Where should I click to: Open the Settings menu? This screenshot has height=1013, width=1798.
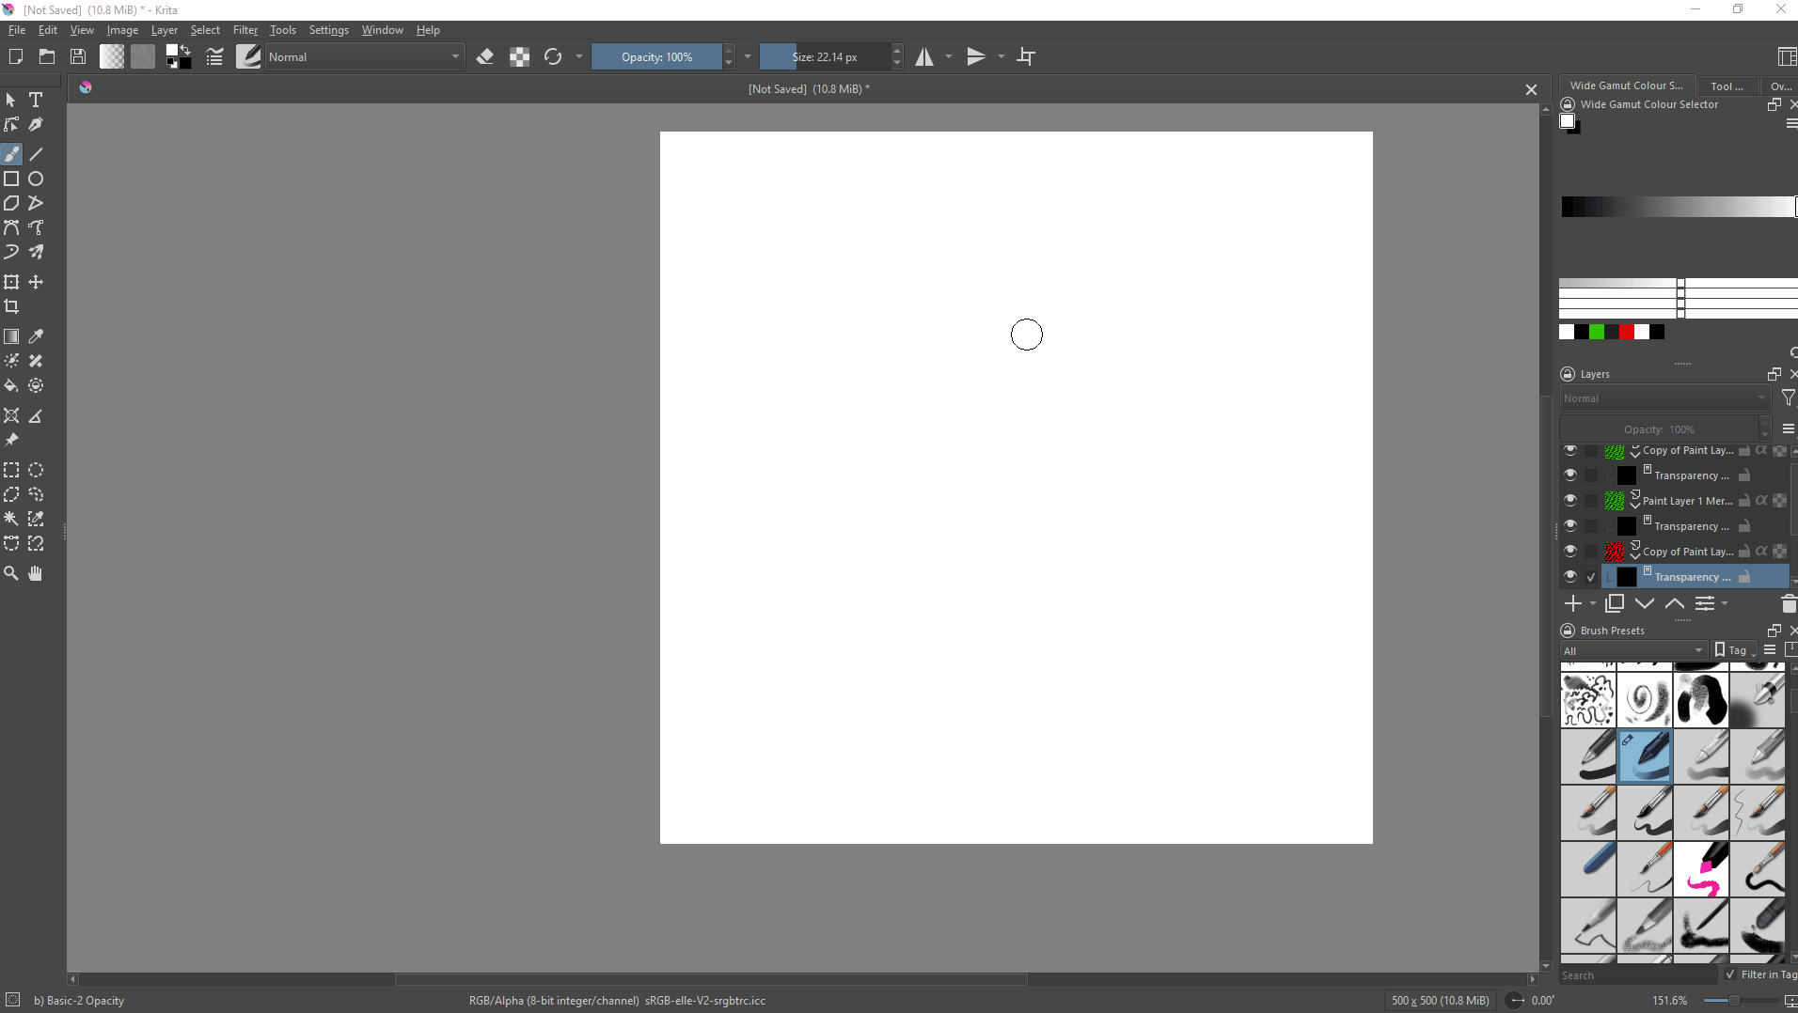click(x=329, y=30)
